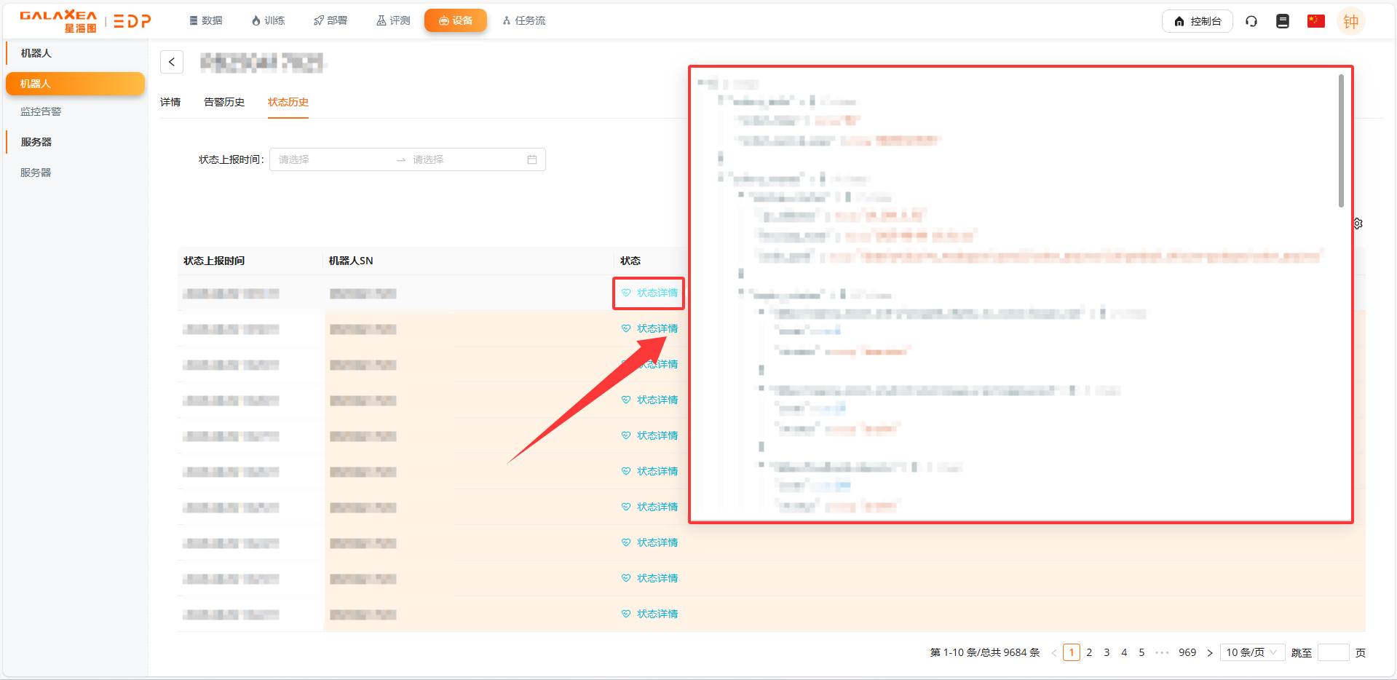Switch language via China flag icon

point(1315,21)
